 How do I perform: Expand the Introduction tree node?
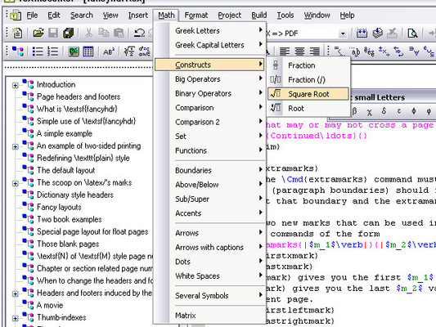[16, 85]
